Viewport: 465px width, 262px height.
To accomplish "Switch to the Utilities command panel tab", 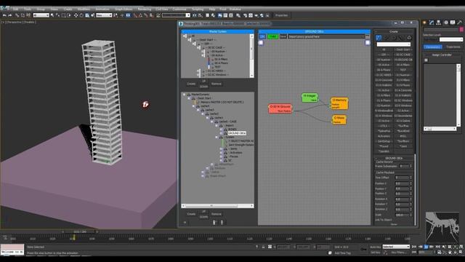I will (x=460, y=23).
